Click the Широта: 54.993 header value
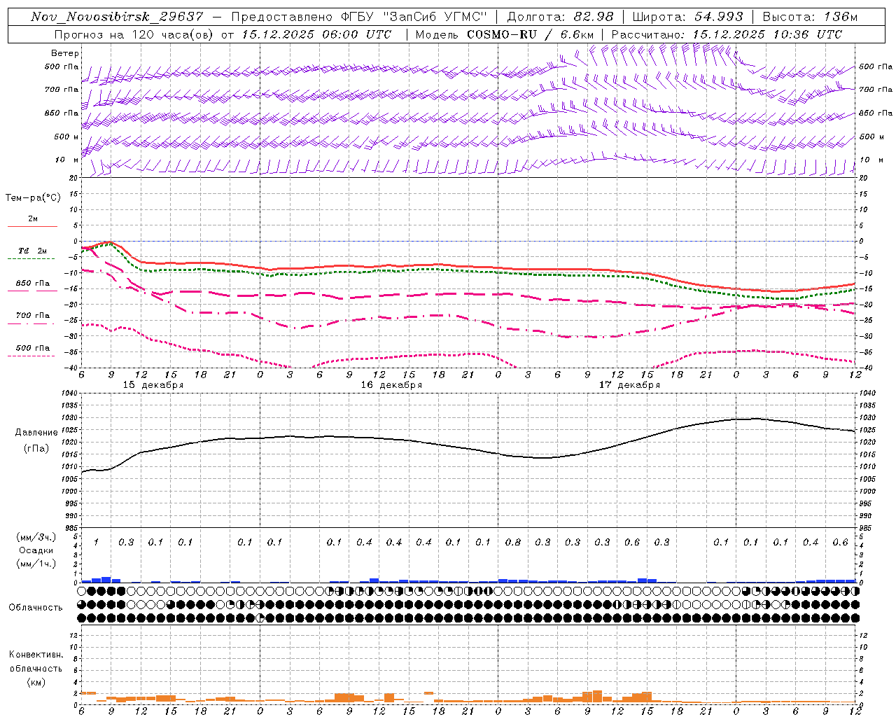Viewport: 896px width, 717px height. (x=687, y=16)
